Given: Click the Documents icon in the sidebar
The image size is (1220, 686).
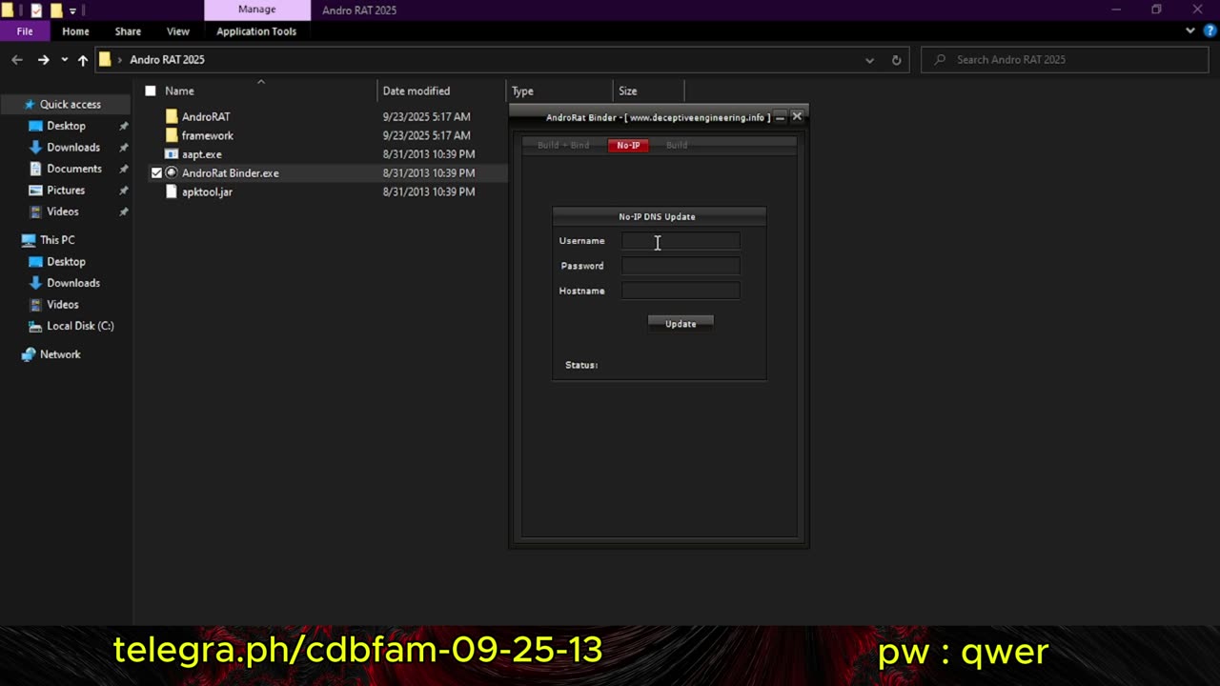Looking at the screenshot, I should pos(36,169).
